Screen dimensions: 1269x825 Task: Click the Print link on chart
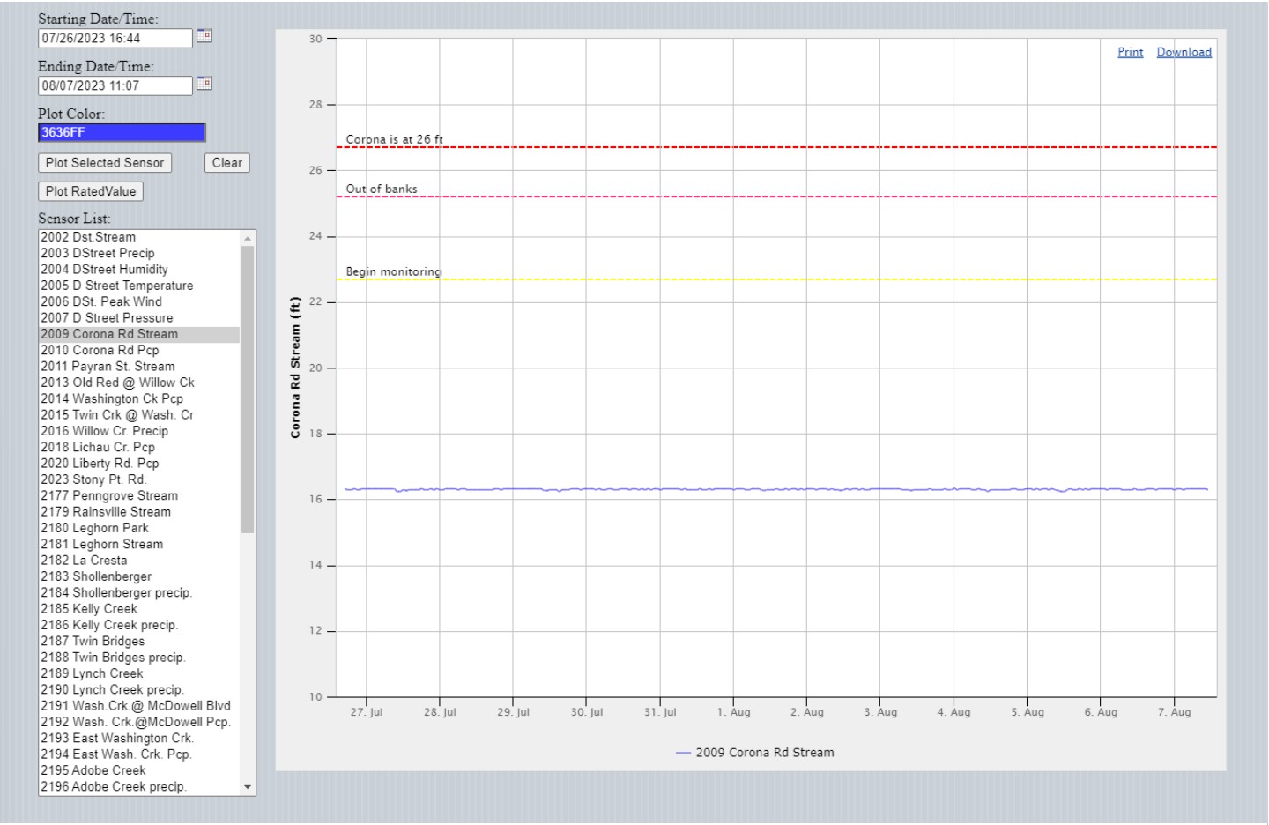coord(1130,52)
